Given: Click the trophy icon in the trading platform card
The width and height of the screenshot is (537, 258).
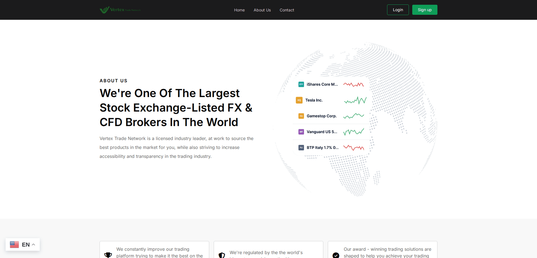Looking at the screenshot, I should tap(108, 254).
